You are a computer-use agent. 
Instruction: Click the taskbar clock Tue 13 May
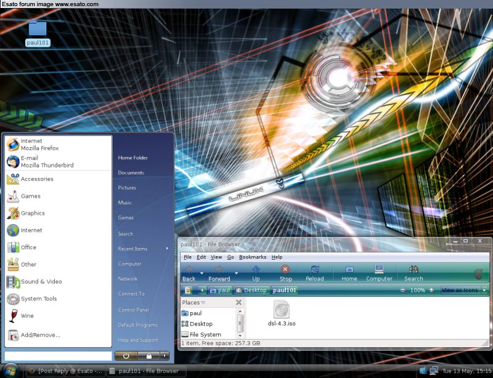(x=467, y=371)
